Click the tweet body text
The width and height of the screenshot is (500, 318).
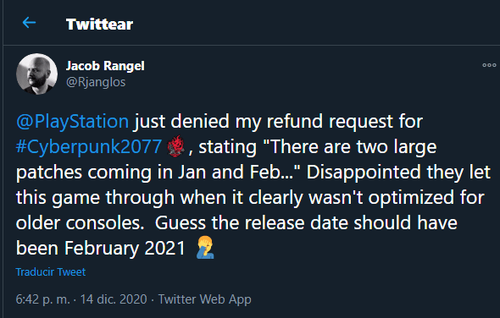pyautogui.click(x=253, y=184)
